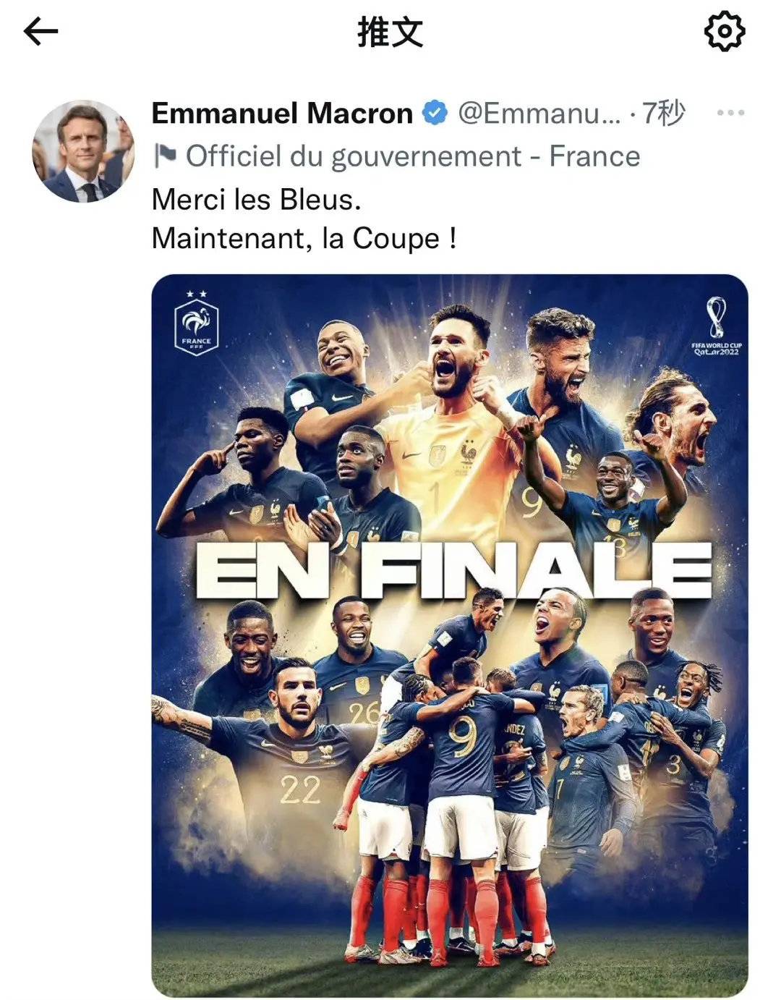Open the settings gear icon
The image size is (781, 1000).
724,32
